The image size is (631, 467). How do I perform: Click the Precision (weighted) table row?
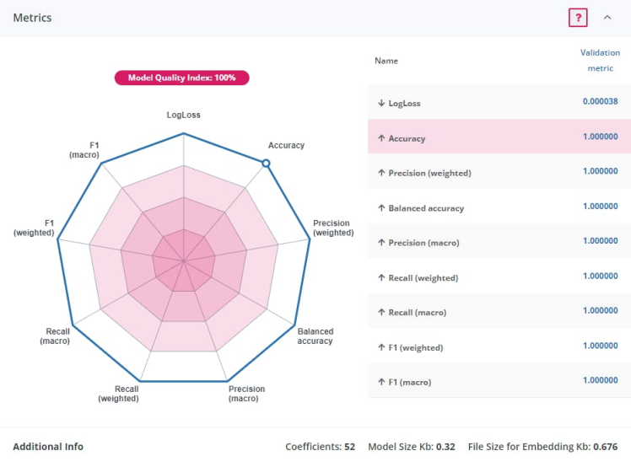pos(499,173)
